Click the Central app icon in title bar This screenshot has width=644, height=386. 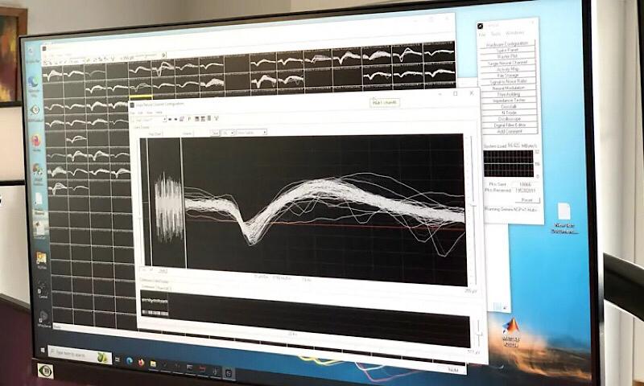[x=482, y=27]
